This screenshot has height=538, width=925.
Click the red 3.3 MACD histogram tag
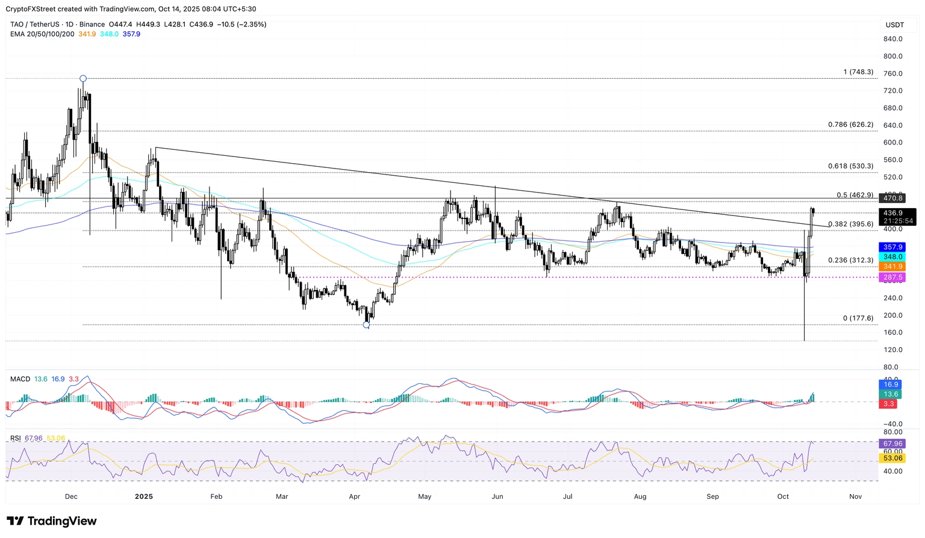click(888, 404)
